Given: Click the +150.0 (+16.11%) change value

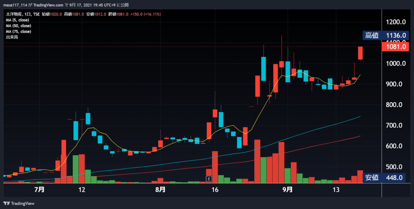Looking at the screenshot, I should [146, 14].
